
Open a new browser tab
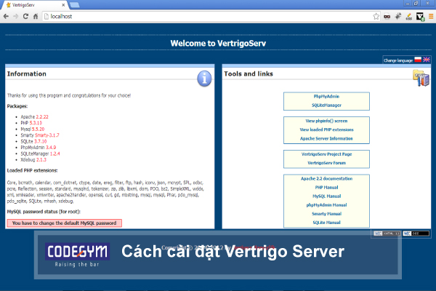click(75, 5)
